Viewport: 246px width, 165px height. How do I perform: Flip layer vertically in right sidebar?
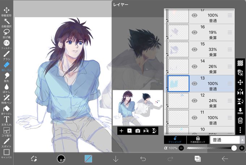pyautogui.click(x=240, y=102)
